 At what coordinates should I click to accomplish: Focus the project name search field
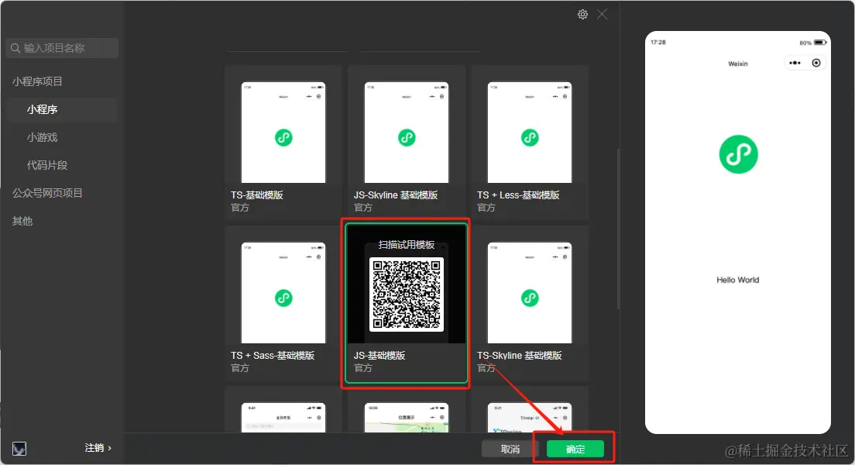click(62, 48)
